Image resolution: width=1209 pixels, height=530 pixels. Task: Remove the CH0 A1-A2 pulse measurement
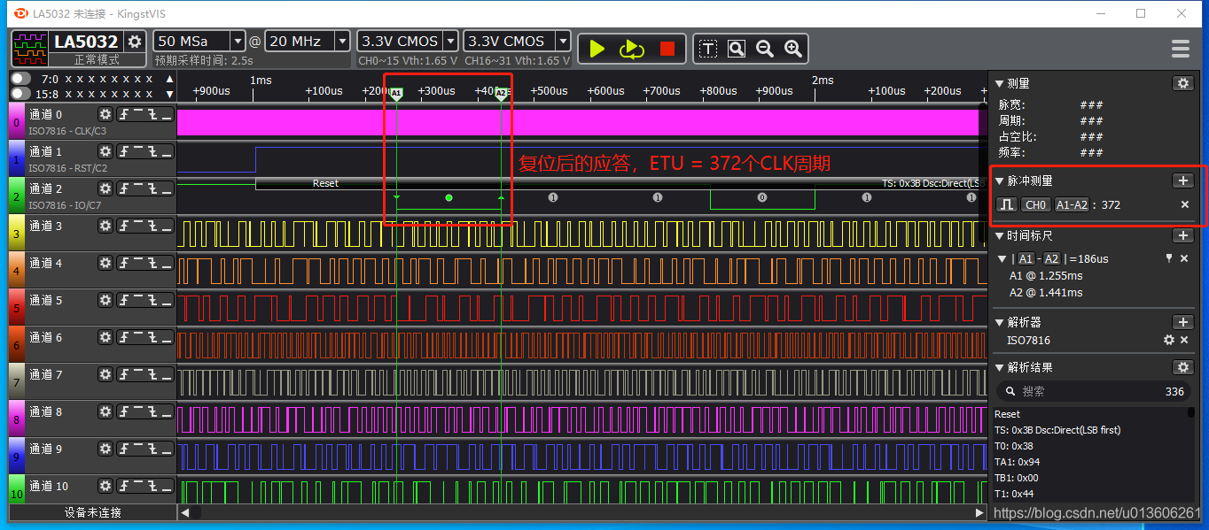[1185, 204]
